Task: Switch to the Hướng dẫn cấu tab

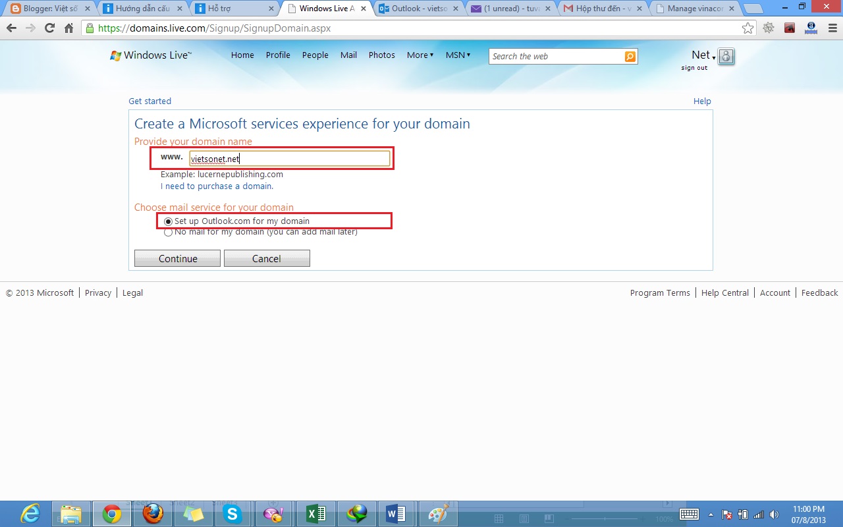Action: [x=142, y=9]
